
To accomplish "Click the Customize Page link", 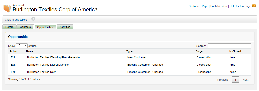I will tap(198, 6).
